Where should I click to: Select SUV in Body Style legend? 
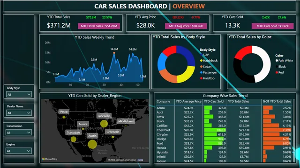point(204,55)
